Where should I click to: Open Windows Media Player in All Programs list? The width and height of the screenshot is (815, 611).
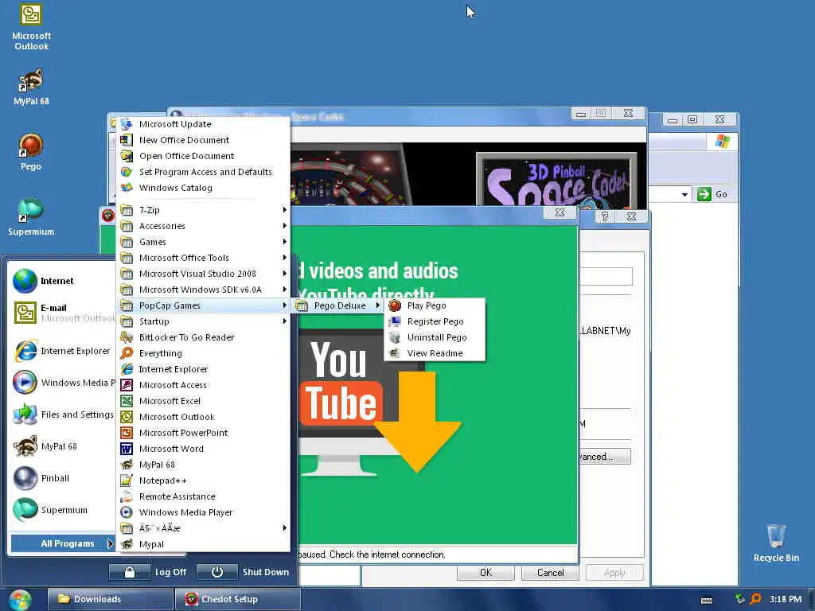coord(203,512)
